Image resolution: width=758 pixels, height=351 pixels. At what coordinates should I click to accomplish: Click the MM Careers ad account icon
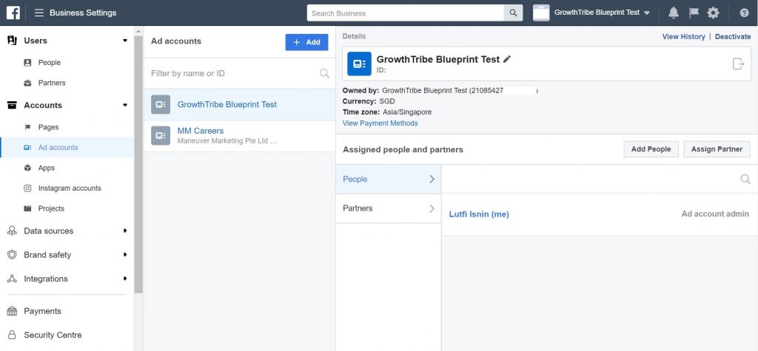tap(161, 136)
